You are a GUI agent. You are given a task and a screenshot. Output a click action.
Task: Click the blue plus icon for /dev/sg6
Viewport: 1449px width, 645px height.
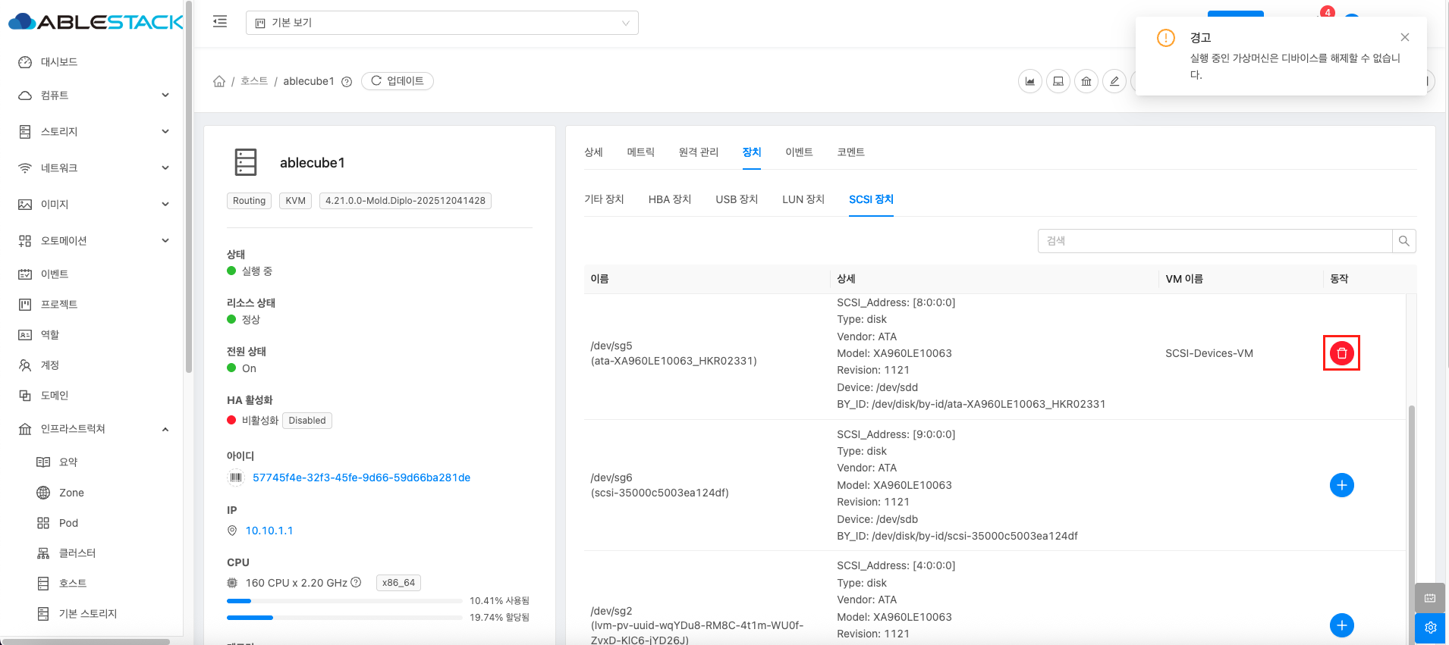click(x=1341, y=485)
